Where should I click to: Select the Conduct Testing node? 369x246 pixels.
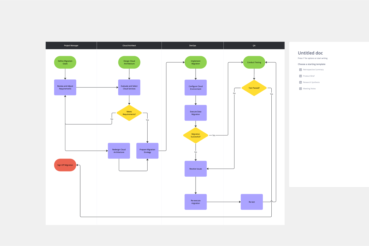tap(254, 62)
